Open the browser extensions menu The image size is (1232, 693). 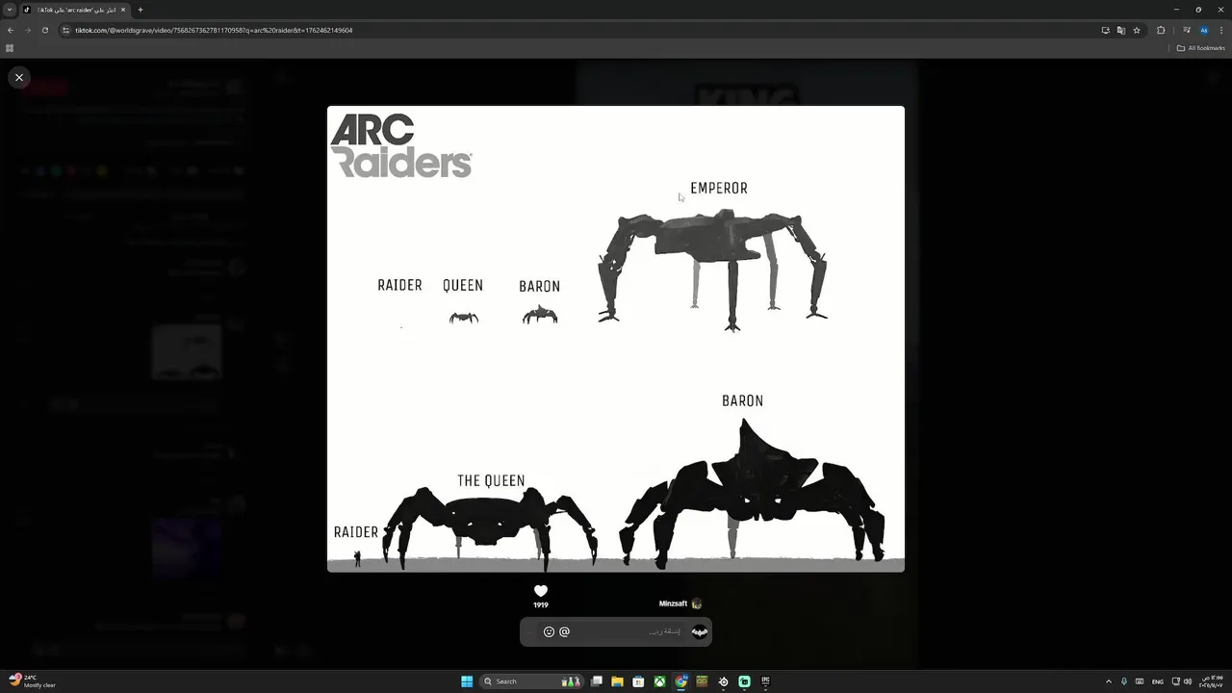tap(1161, 30)
